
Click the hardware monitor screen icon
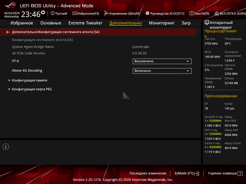click(x=207, y=23)
